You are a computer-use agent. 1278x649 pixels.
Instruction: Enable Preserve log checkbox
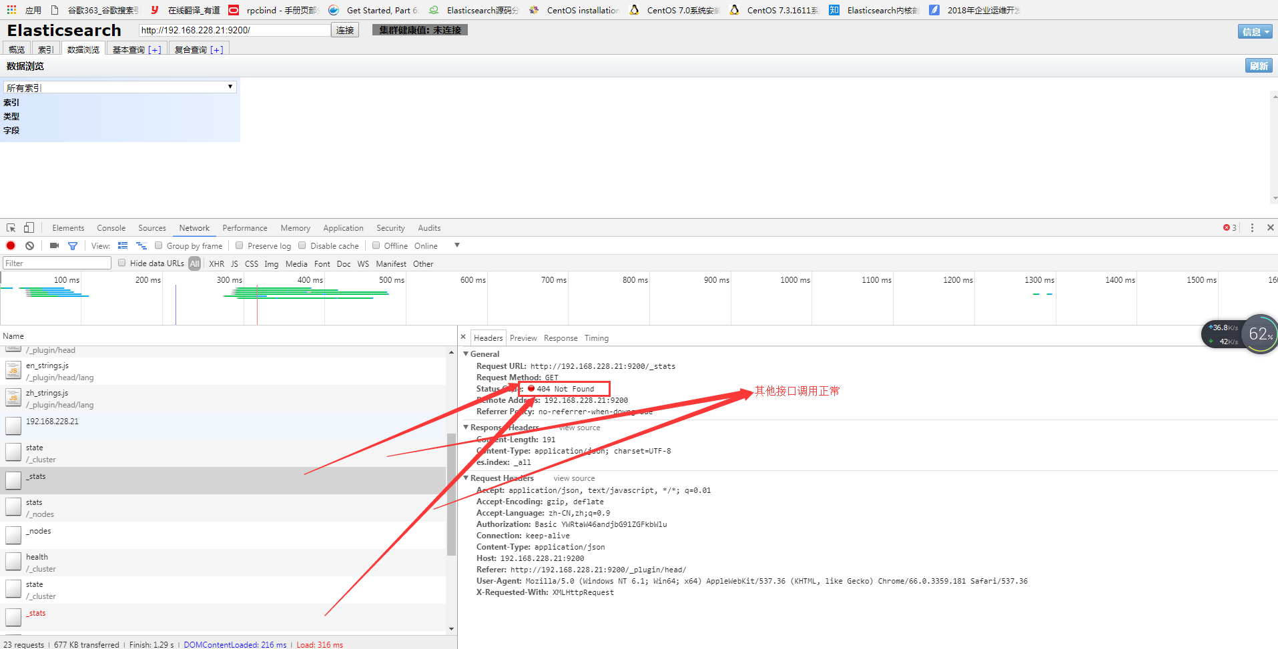tap(239, 245)
